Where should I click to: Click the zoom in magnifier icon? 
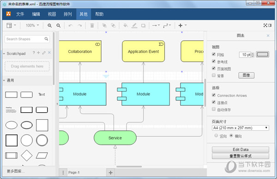(x=50, y=25)
